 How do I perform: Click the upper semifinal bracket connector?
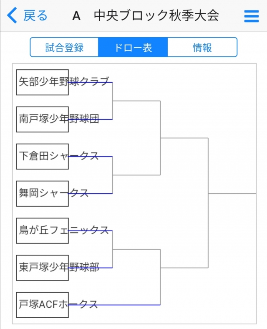(161, 138)
